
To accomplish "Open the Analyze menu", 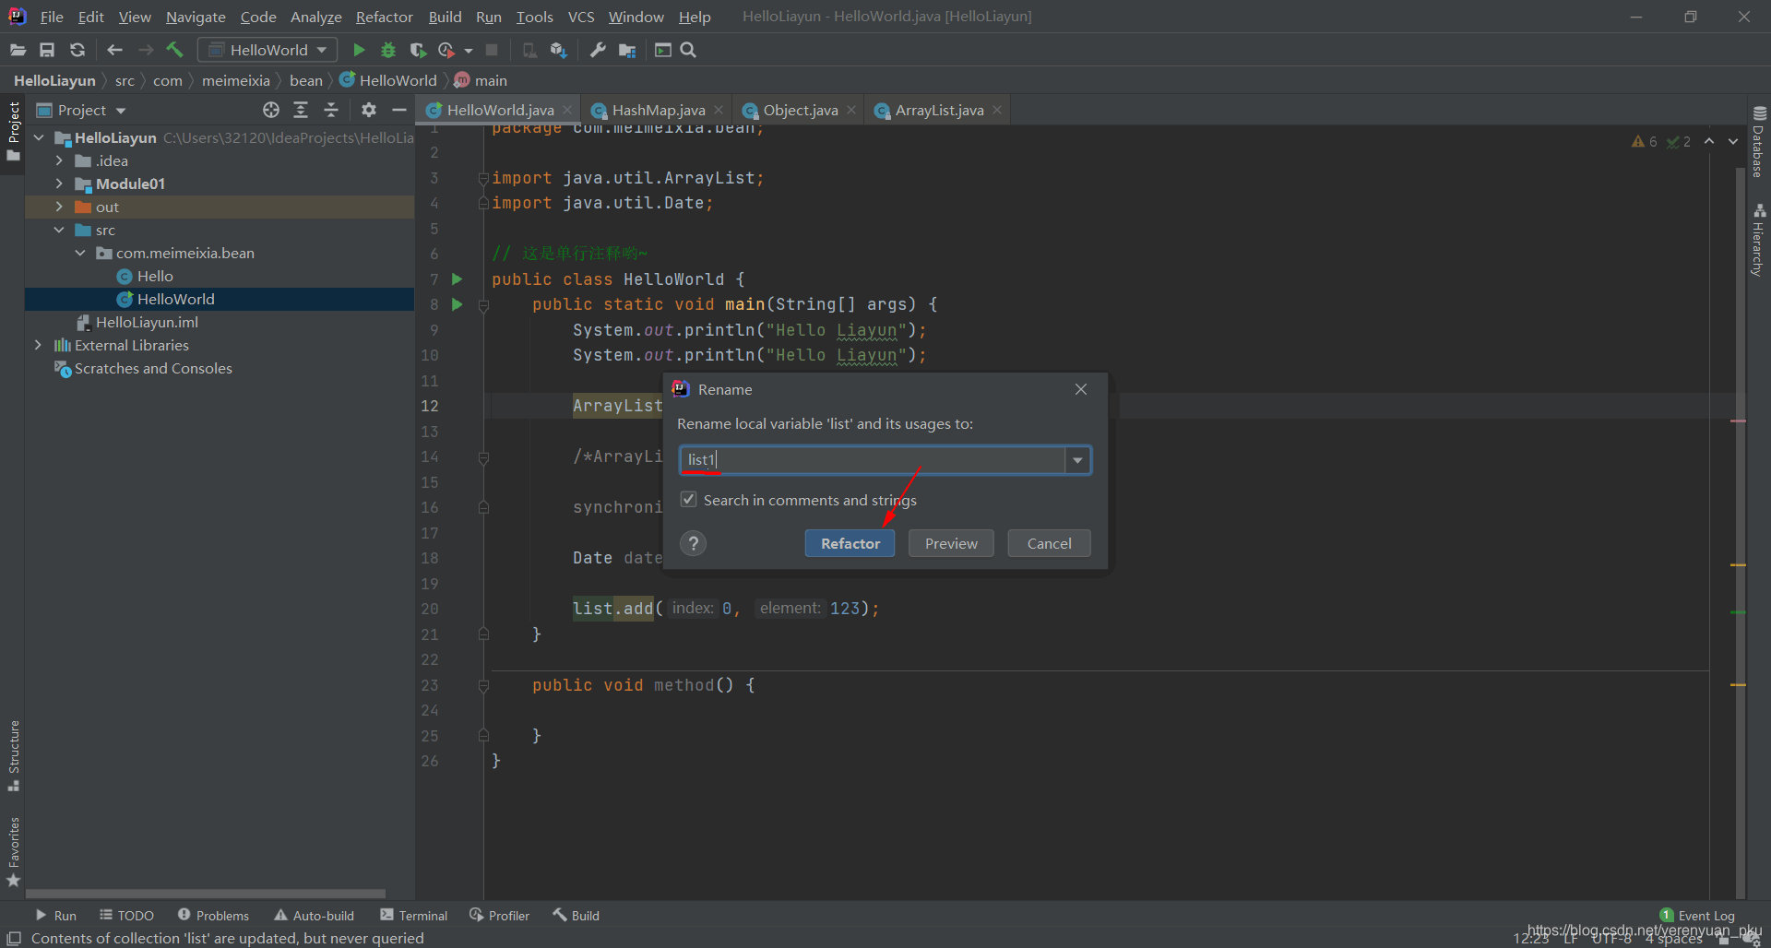I will point(315,17).
